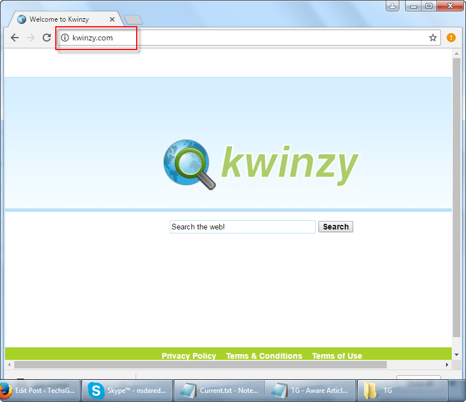Click the green kwinzy wordmark

(x=290, y=165)
